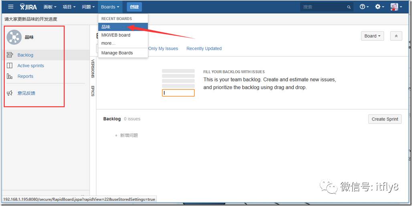The image size is (412, 206).
Task: Open the user avatar profile menu
Action: pyautogui.click(x=396, y=7)
